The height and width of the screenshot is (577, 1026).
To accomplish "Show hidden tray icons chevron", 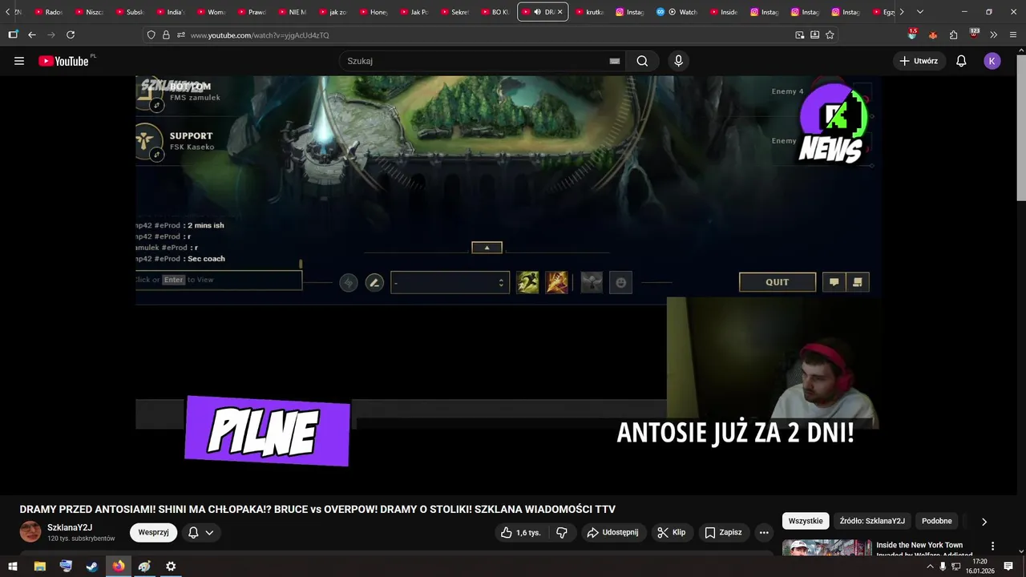I will (x=930, y=566).
